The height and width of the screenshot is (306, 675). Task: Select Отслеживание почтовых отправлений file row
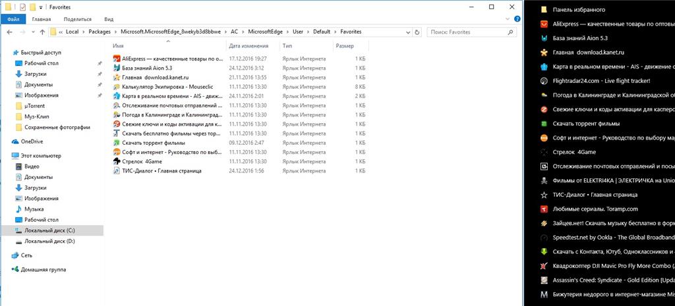(x=239, y=105)
